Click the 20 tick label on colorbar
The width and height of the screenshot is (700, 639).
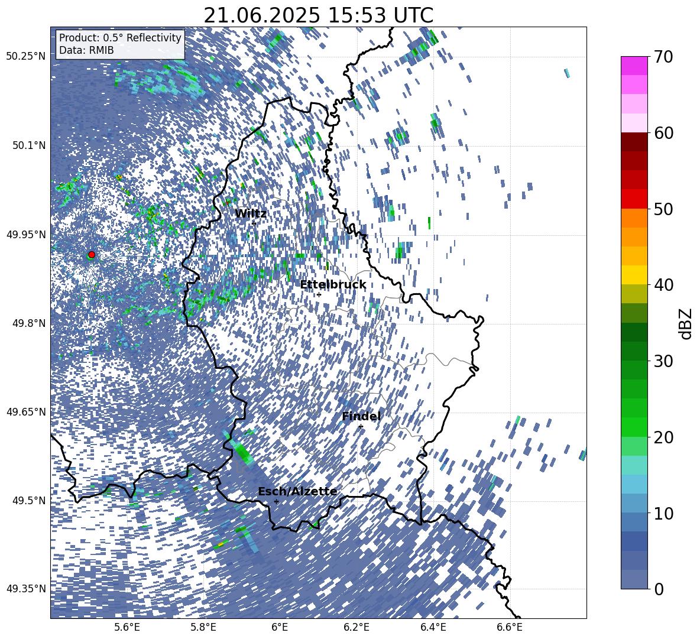pyautogui.click(x=663, y=437)
